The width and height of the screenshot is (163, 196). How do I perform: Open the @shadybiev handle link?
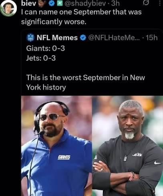pyautogui.click(x=85, y=4)
